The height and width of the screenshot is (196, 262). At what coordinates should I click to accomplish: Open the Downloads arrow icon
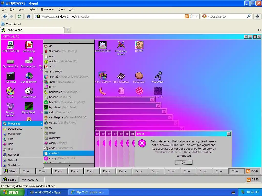click(257, 16)
